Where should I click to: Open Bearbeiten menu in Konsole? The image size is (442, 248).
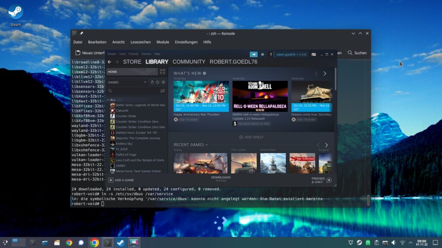pyautogui.click(x=97, y=42)
